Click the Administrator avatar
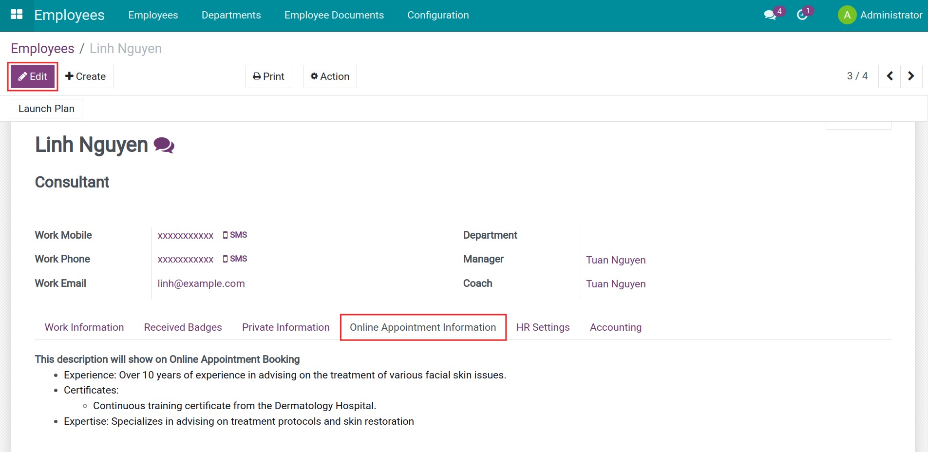The height and width of the screenshot is (452, 928). (x=846, y=15)
